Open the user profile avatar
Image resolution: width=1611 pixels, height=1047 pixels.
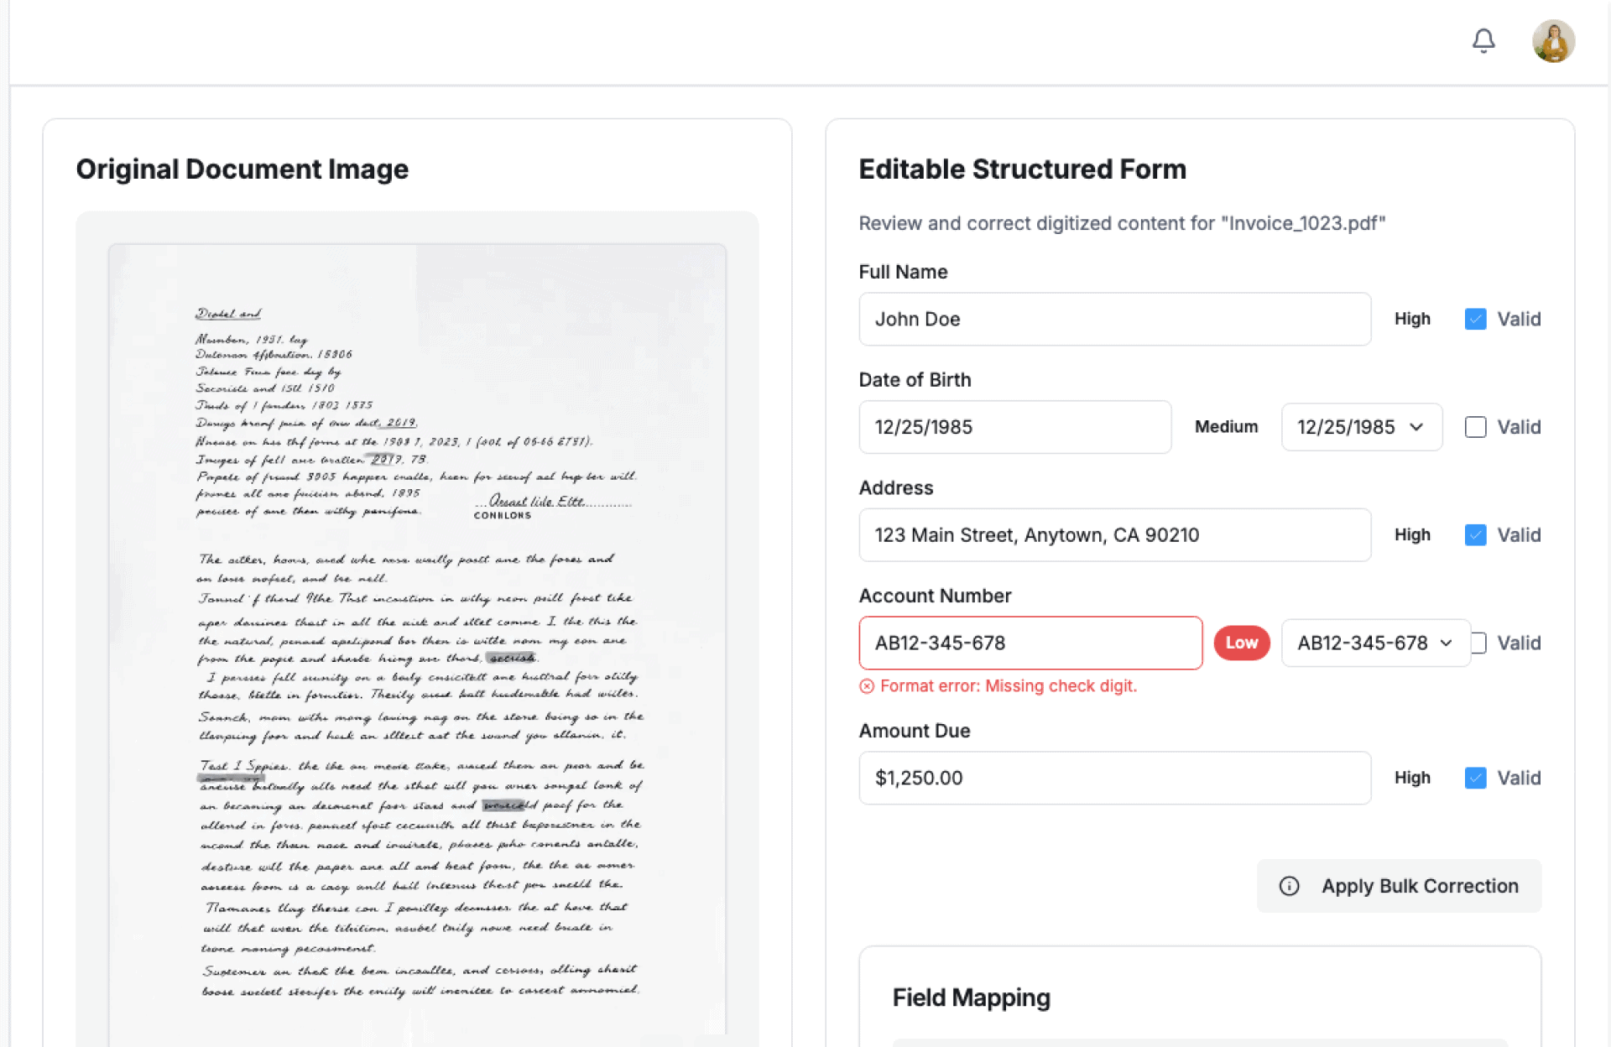pyautogui.click(x=1553, y=41)
